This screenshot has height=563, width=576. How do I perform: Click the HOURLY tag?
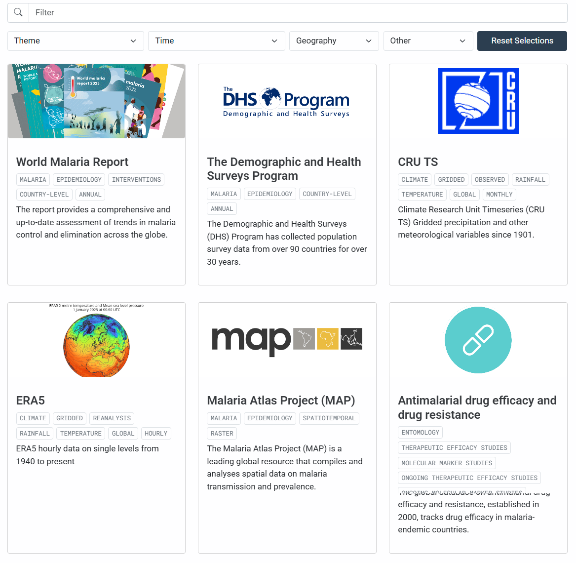click(x=156, y=434)
